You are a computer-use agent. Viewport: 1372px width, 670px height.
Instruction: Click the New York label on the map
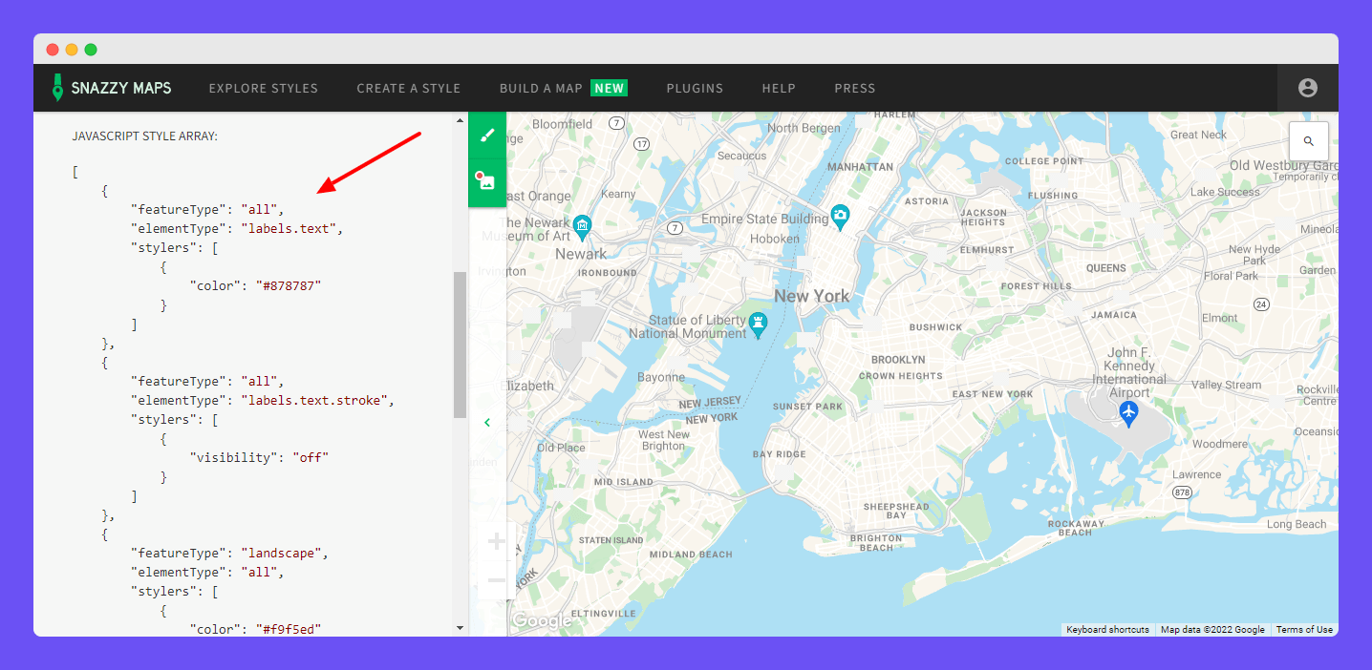pos(812,296)
